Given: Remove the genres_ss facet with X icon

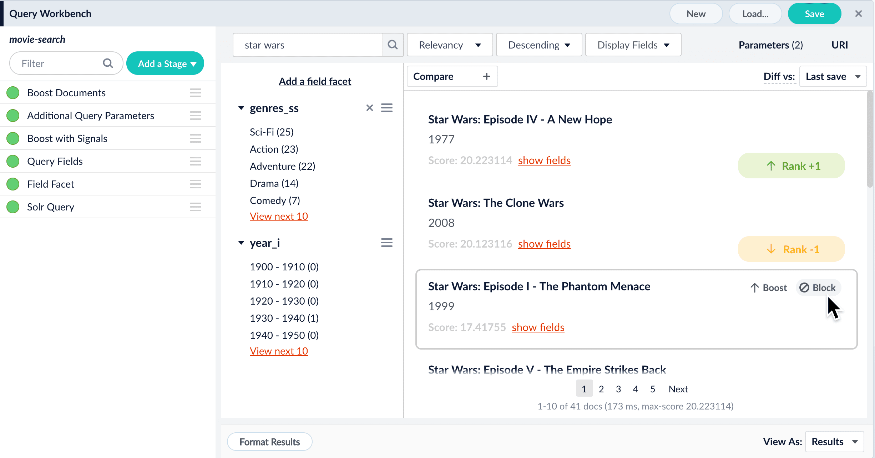Looking at the screenshot, I should (x=369, y=108).
